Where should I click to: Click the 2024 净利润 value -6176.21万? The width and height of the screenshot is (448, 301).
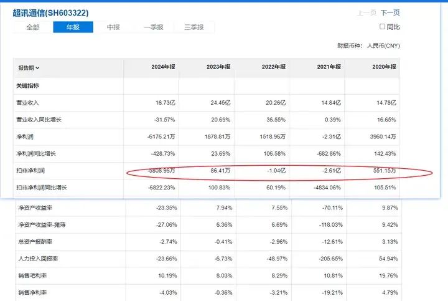click(x=161, y=136)
